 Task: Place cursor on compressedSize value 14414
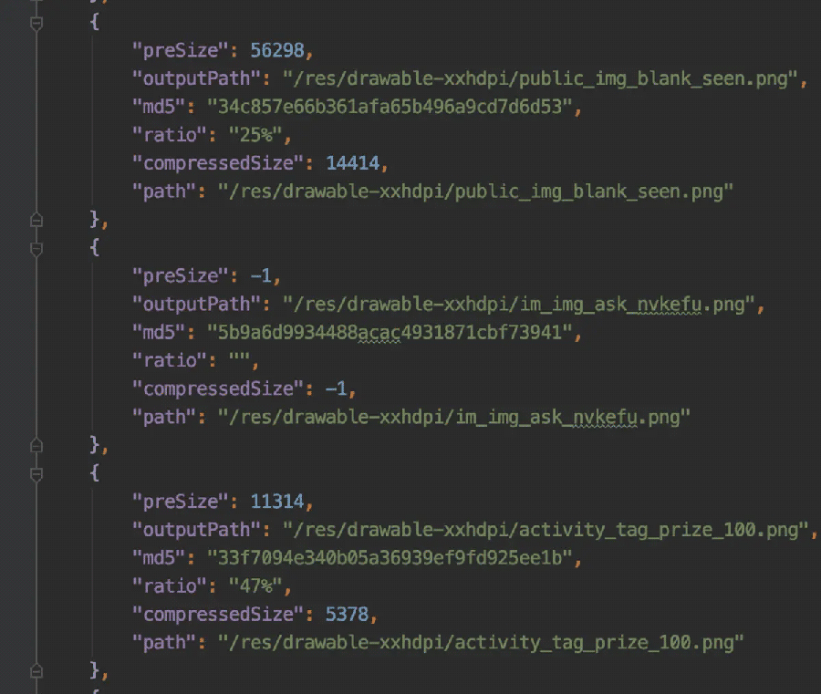352,163
